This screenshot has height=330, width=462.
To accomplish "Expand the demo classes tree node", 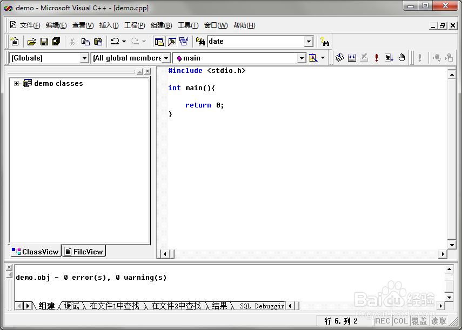I will [17, 83].
